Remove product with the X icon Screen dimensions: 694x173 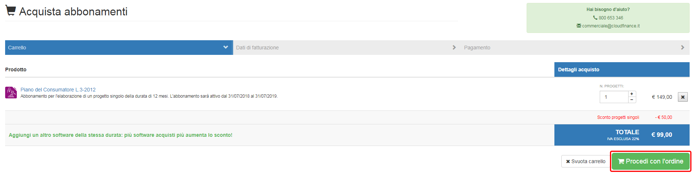coord(683,97)
